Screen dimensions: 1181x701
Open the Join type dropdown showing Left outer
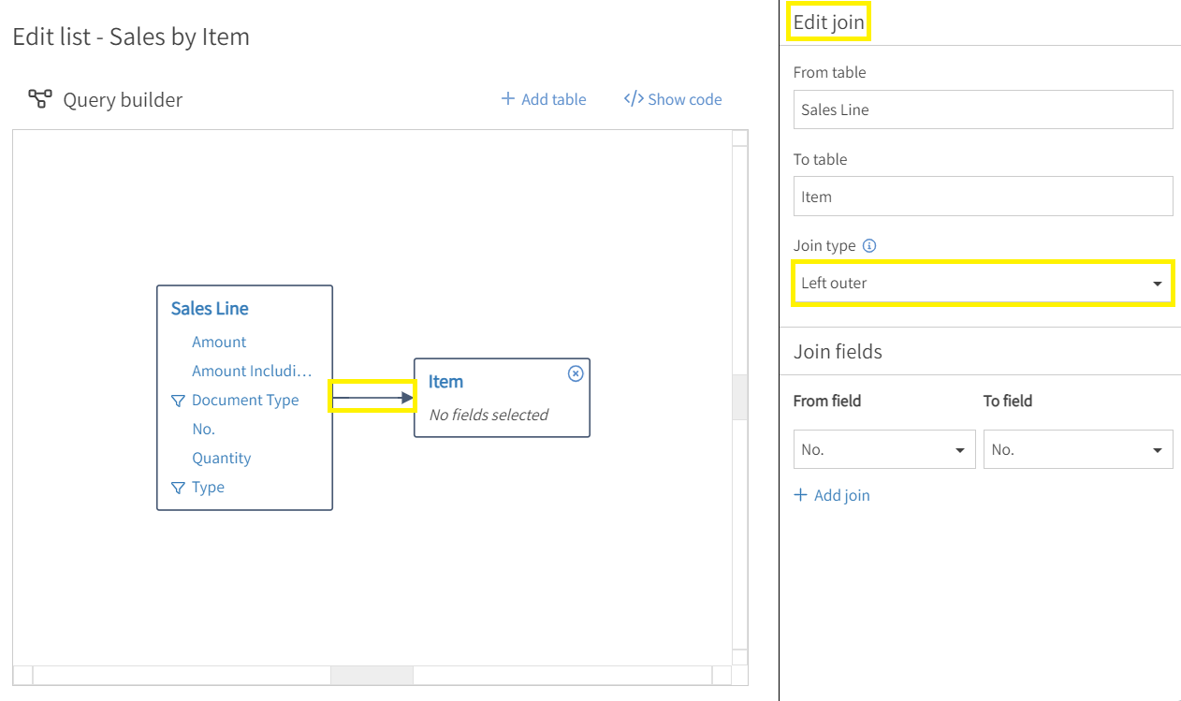click(983, 283)
